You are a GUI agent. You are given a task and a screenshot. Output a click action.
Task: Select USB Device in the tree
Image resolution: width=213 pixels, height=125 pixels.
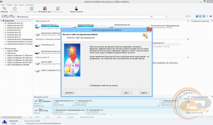pos(11,53)
